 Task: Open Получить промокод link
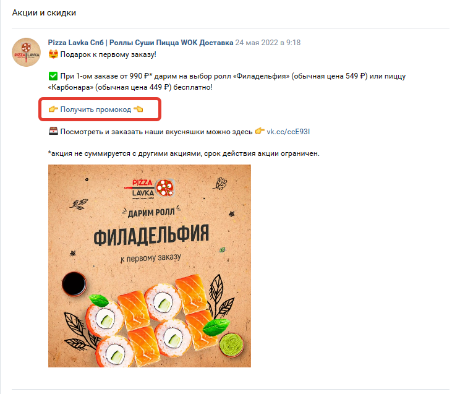pyautogui.click(x=96, y=109)
